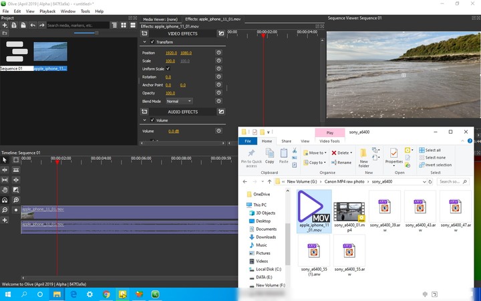
Task: Open the Tools menu
Action: (86, 11)
